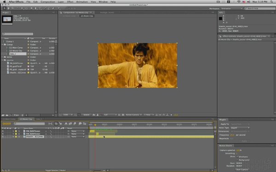Collapse the sources folder in Project panel
Image resolution: width=276 pixels, height=172 pixels.
(x=2, y=60)
